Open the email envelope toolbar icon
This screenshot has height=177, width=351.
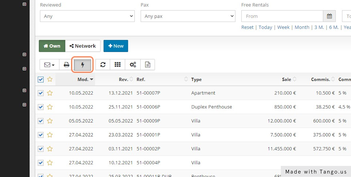tap(48, 65)
